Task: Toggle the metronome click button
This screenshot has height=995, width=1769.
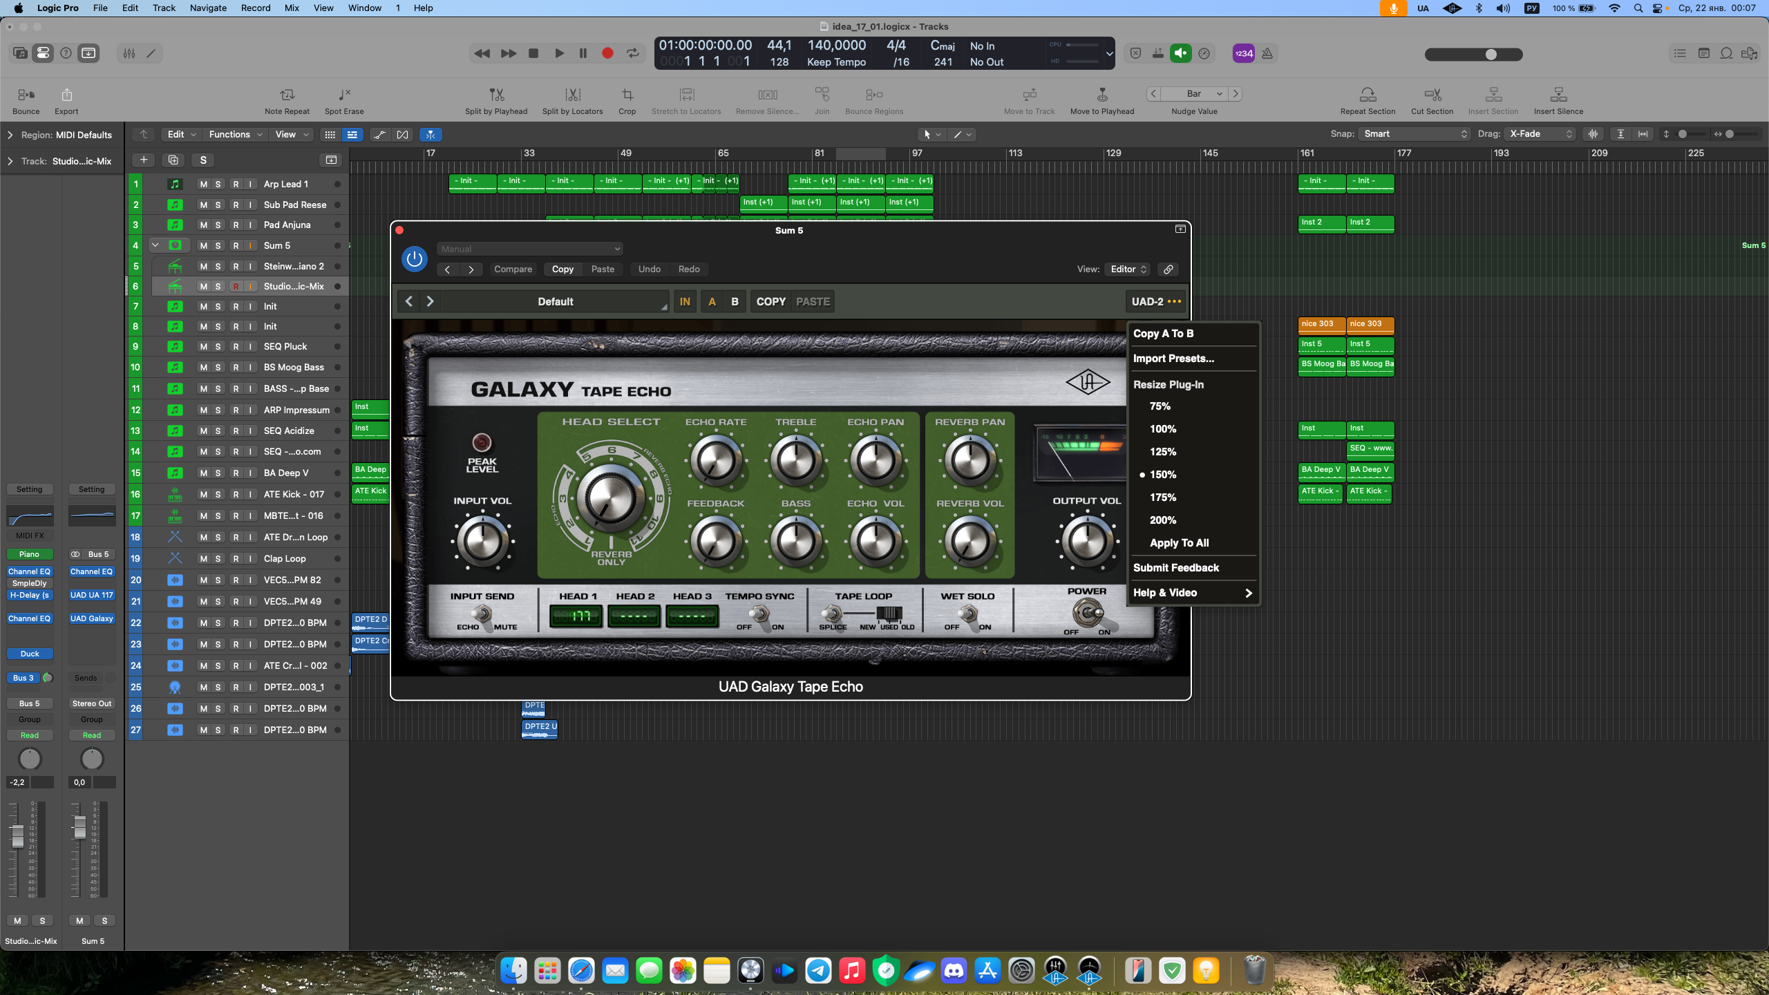Action: (x=1267, y=53)
